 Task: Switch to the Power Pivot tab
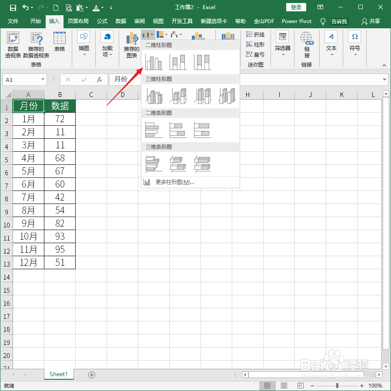297,21
